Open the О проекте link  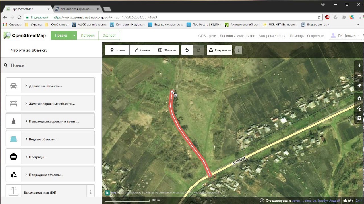316,36
